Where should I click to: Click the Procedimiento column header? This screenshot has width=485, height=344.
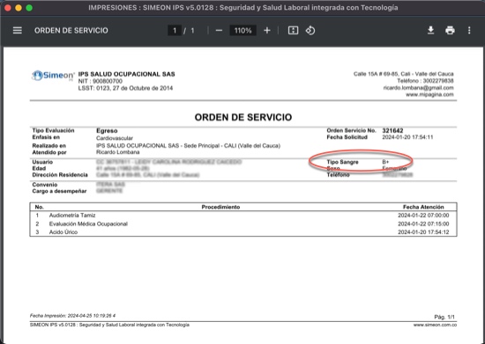coord(220,207)
